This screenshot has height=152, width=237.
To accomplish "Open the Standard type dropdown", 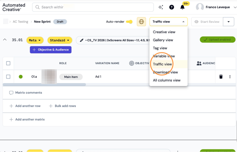I will [60, 40].
